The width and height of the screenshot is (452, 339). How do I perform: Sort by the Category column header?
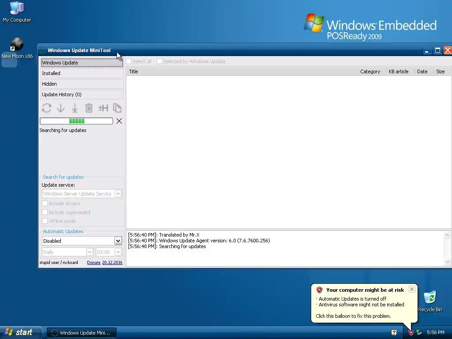coord(372,72)
